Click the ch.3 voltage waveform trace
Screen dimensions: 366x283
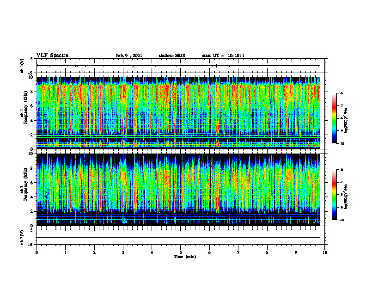(178, 237)
